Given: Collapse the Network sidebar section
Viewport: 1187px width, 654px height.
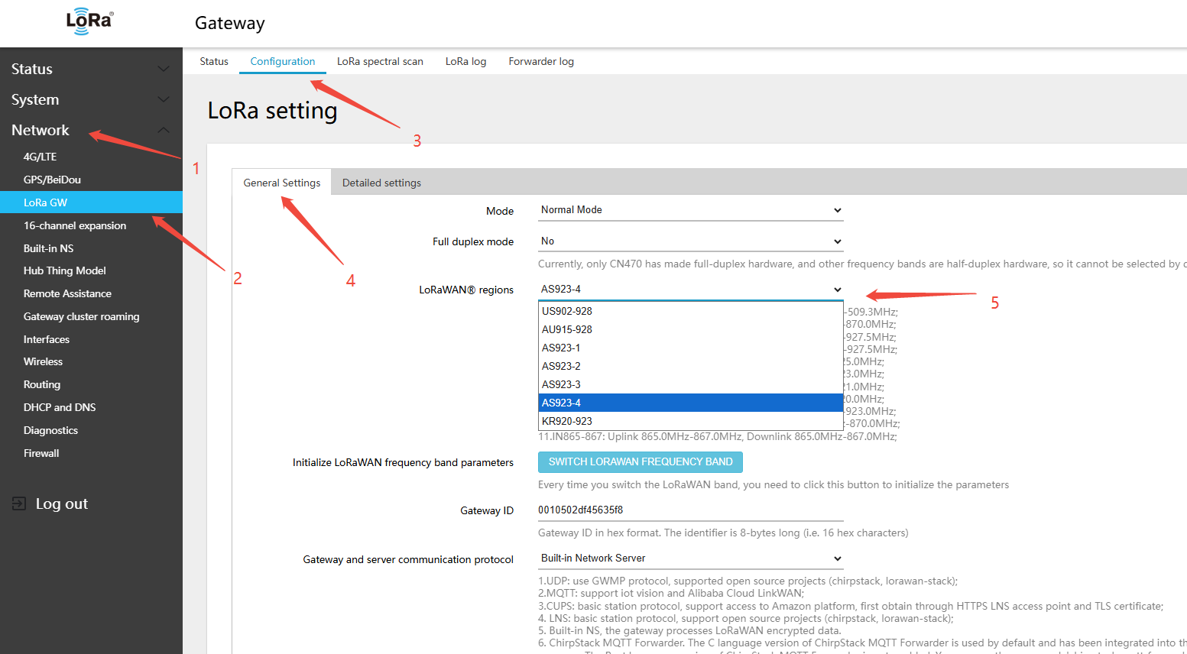Looking at the screenshot, I should pyautogui.click(x=163, y=130).
